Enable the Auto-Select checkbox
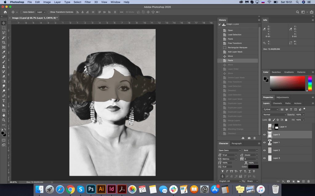Viewport: 315px width, 196px height. [x=21, y=12]
